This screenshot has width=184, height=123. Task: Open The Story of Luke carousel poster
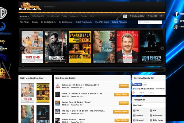[104, 47]
